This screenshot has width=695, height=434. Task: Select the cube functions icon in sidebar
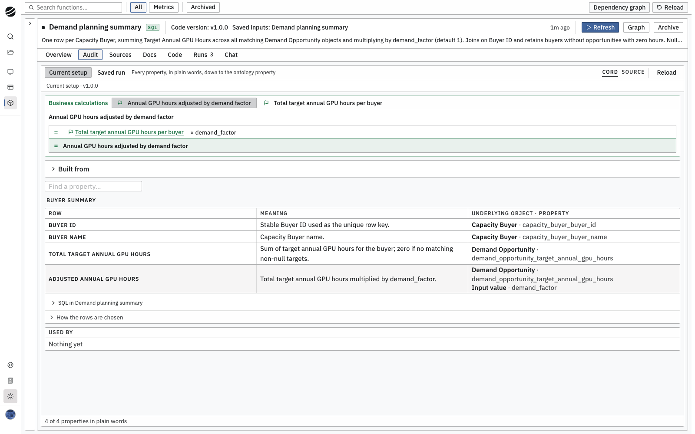click(10, 103)
